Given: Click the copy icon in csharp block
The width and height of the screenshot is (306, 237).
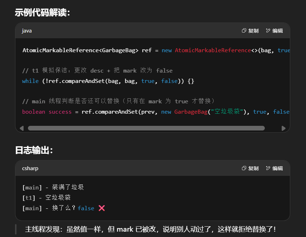Looking at the screenshot, I should (244, 168).
